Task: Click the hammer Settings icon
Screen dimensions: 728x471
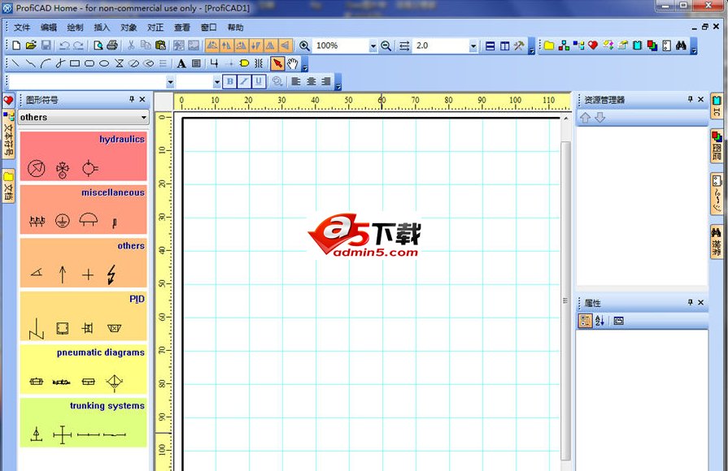Action: click(x=519, y=45)
